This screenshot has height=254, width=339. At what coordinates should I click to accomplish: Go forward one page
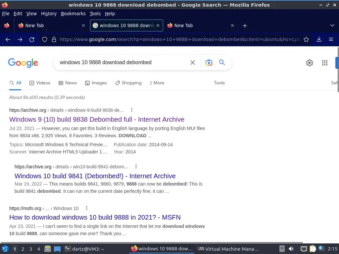[x=20, y=40]
